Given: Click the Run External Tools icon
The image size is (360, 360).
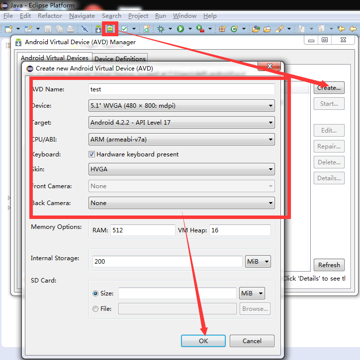Looking at the screenshot, I should coord(200,29).
